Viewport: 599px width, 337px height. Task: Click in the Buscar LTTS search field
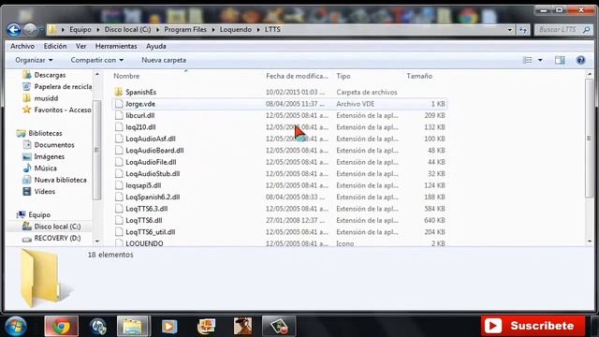pyautogui.click(x=558, y=29)
